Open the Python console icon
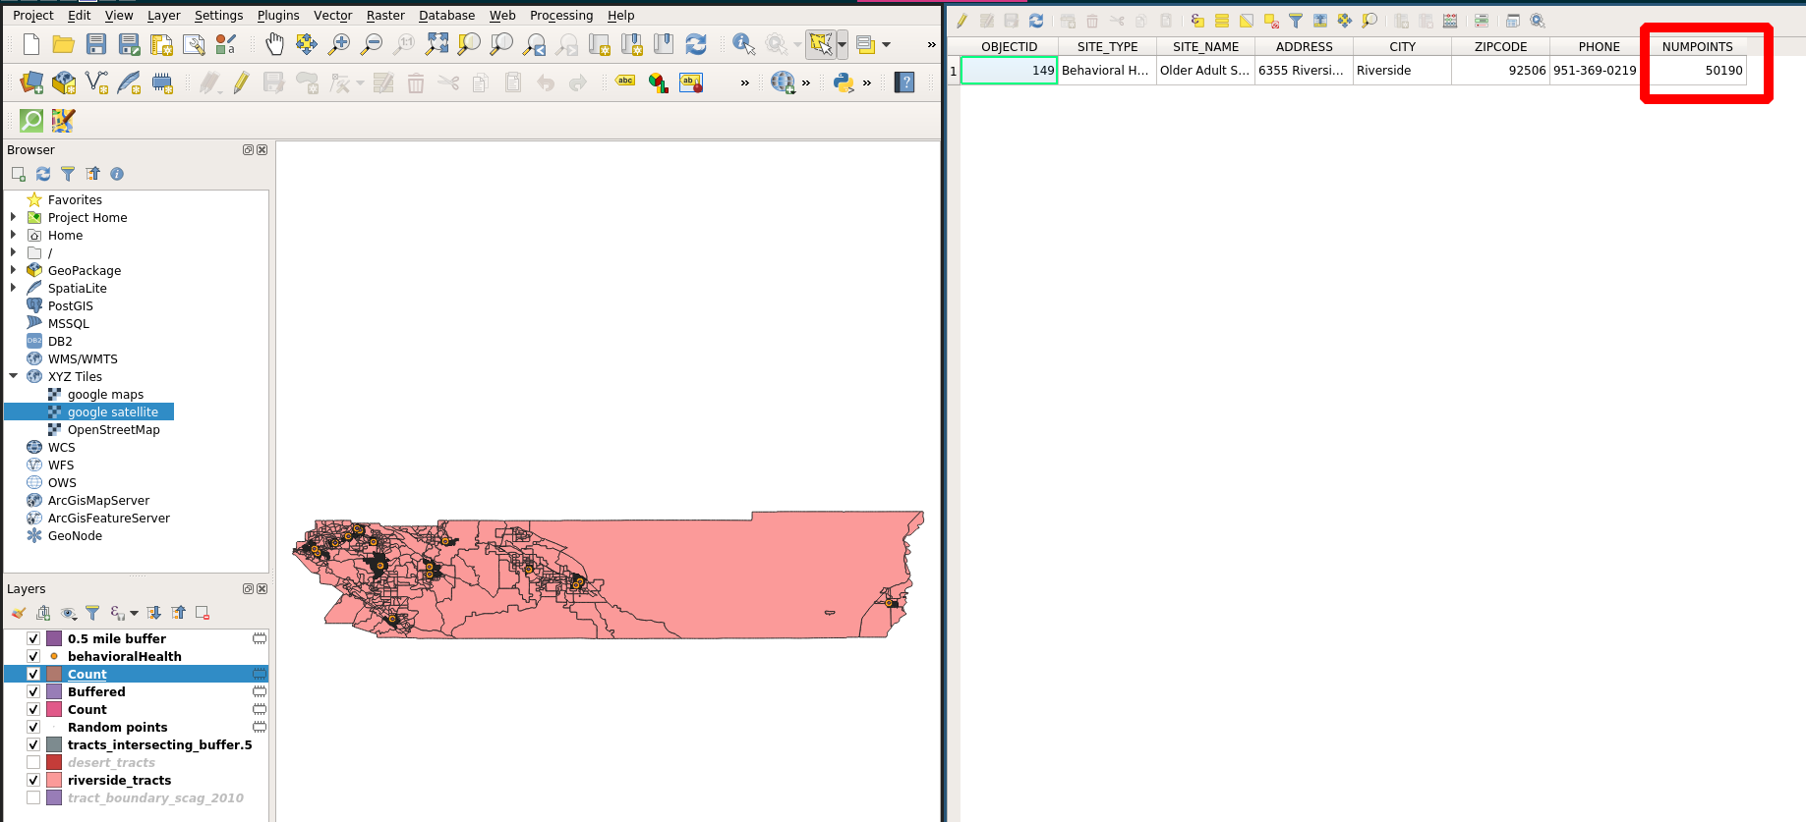 point(843,82)
